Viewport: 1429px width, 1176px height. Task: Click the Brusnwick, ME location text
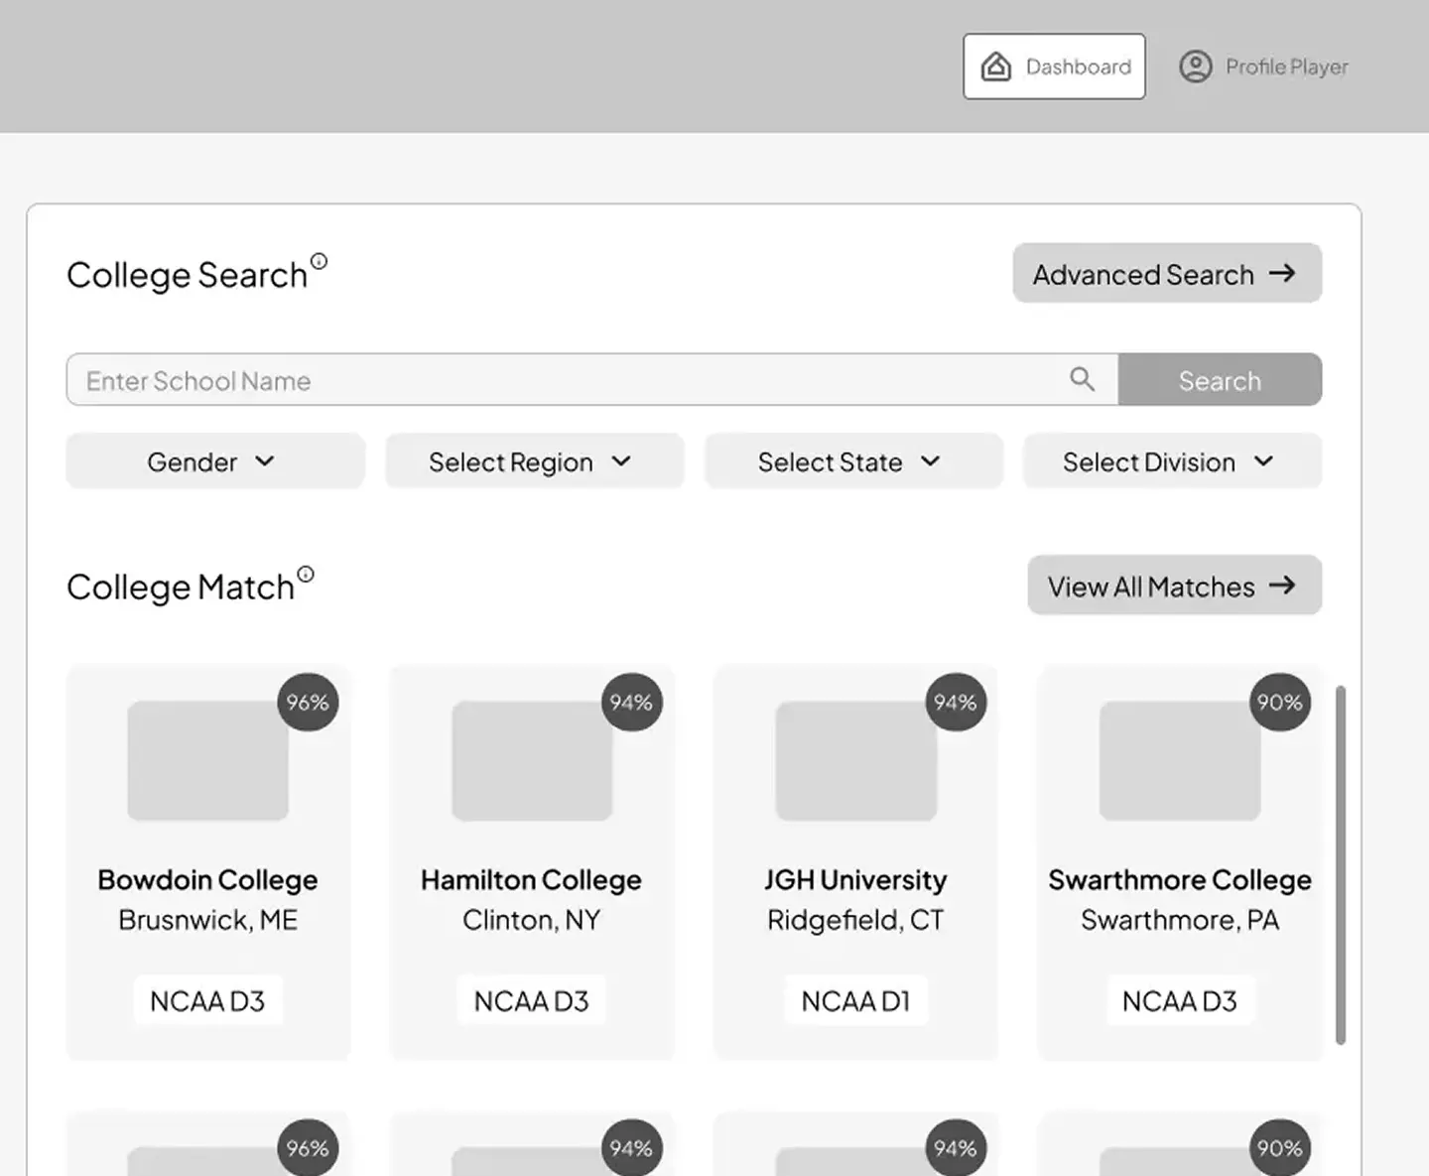point(207,921)
